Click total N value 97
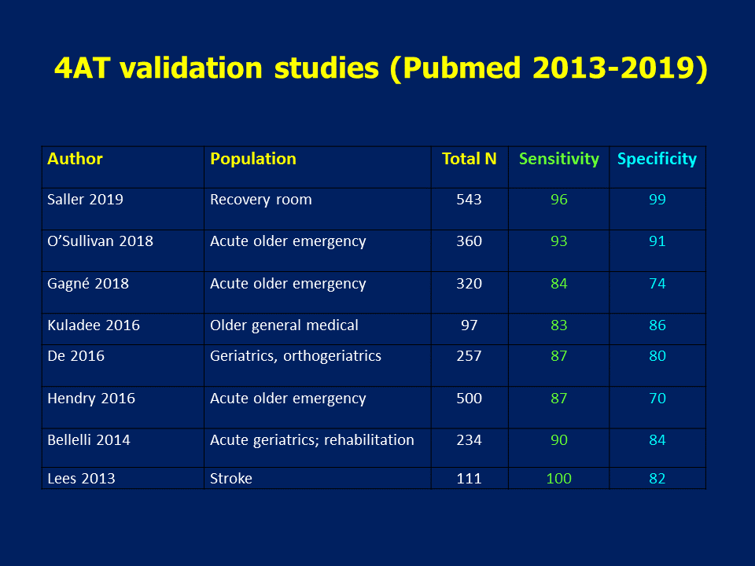 point(469,325)
